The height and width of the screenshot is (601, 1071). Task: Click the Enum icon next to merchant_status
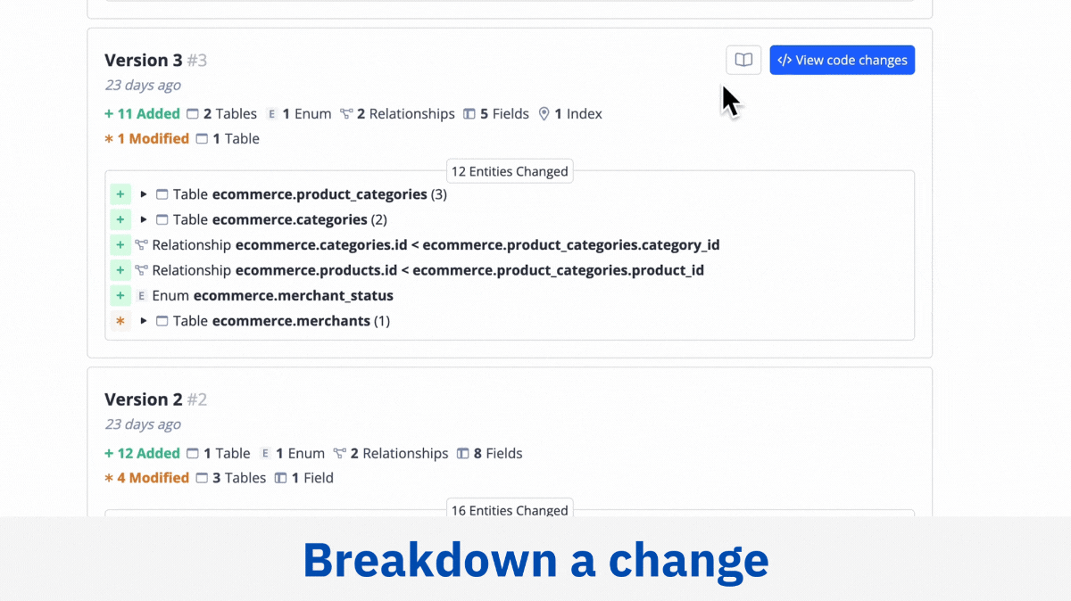(x=142, y=295)
